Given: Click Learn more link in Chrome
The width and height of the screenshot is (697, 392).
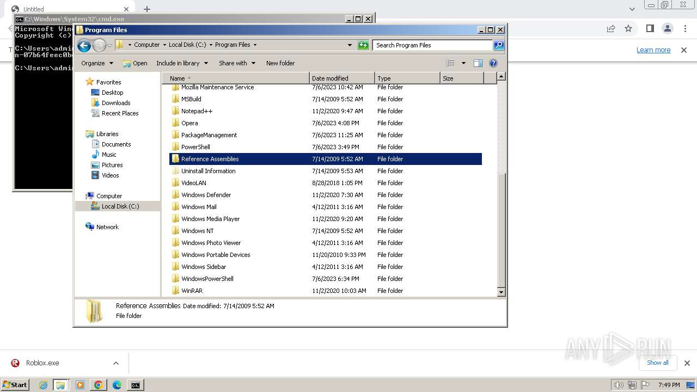Looking at the screenshot, I should (653, 50).
